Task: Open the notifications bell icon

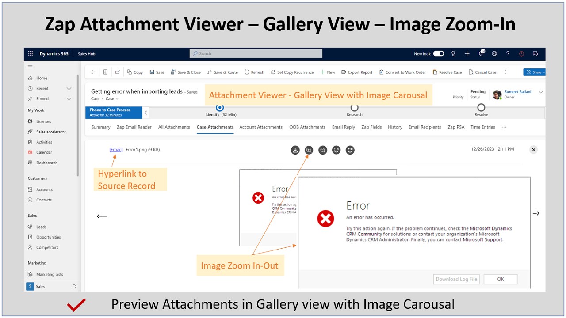Action: pyautogui.click(x=481, y=53)
